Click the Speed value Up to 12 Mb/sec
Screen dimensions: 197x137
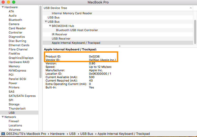[100, 67]
